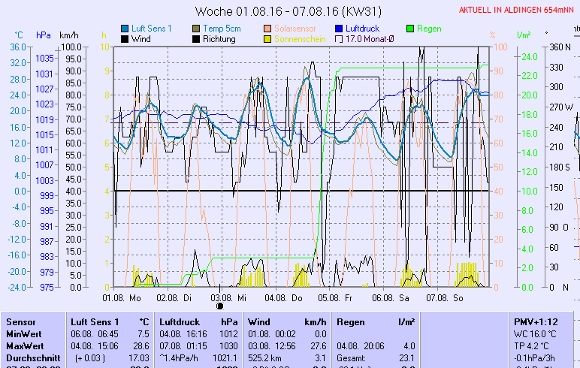Click the olive Temp 5cm legend square
Viewport: 580px width, 368px height.
pos(197,29)
